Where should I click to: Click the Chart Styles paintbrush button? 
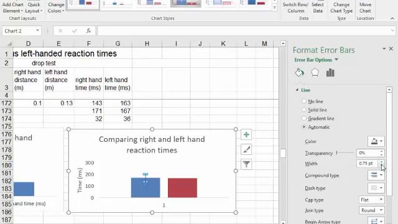(x=246, y=149)
